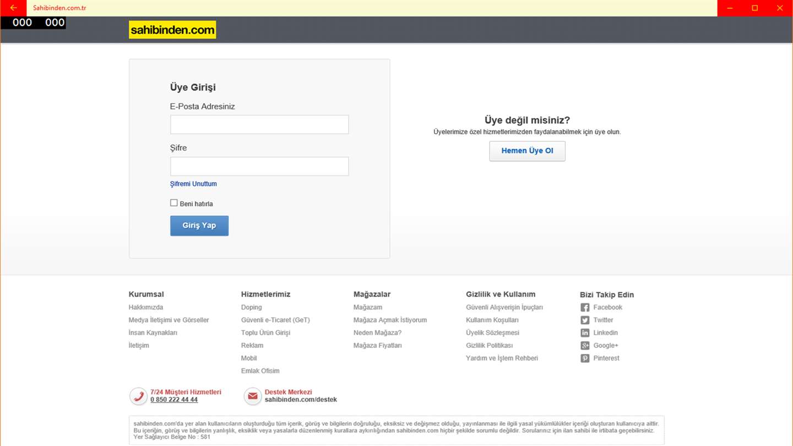The width and height of the screenshot is (793, 446).
Task: Open the Mobil link
Action: 249,358
